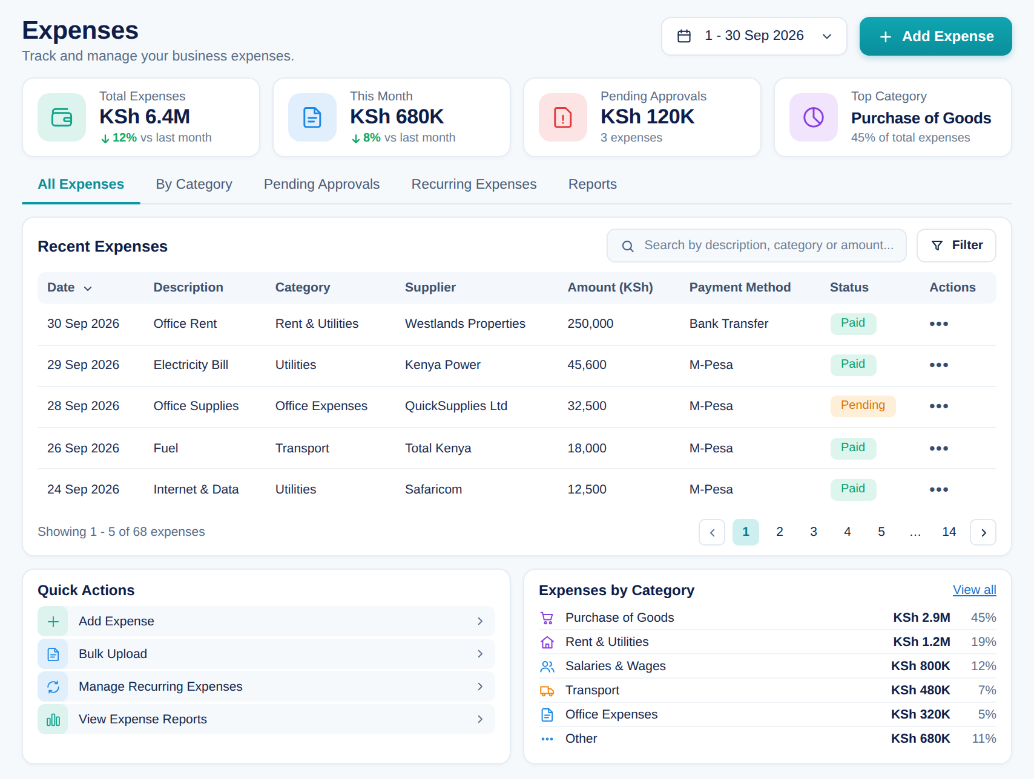The image size is (1034, 779).
Task: Click the Safaricom supplier cell
Action: coord(433,490)
